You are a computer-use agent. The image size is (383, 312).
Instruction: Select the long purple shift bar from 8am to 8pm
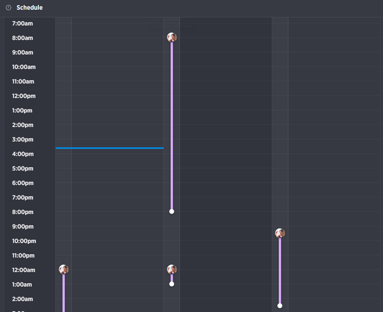click(171, 126)
